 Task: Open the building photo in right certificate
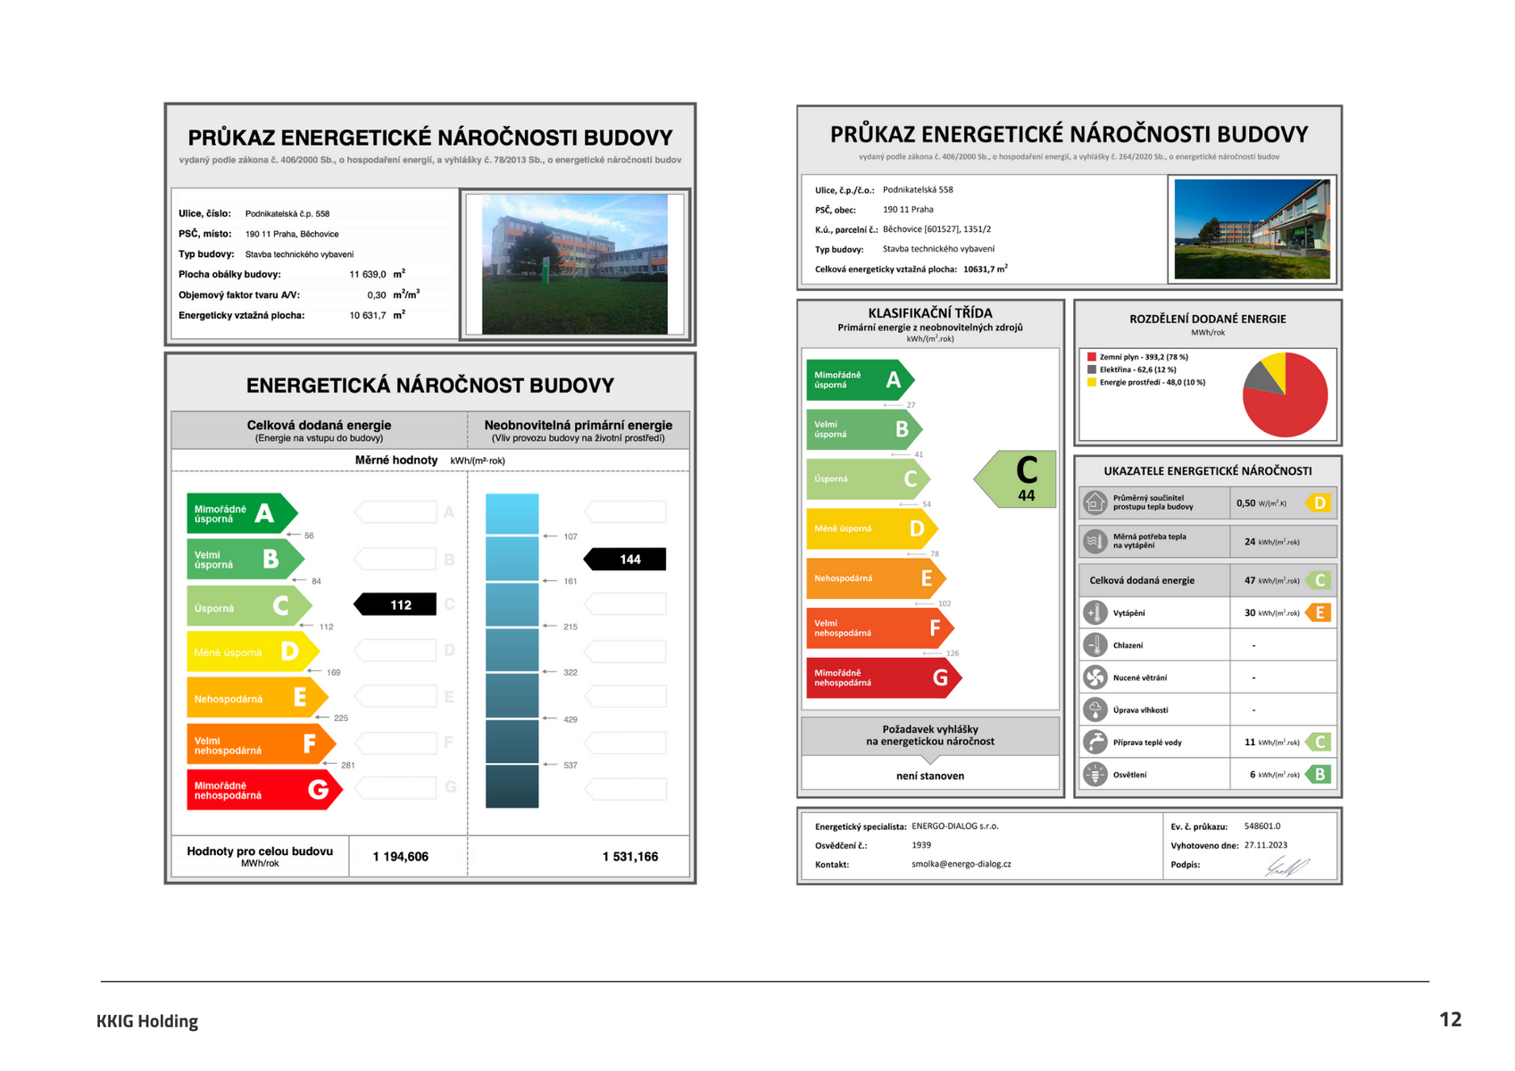(1252, 229)
